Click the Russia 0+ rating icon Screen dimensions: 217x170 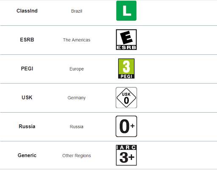coord(126,126)
